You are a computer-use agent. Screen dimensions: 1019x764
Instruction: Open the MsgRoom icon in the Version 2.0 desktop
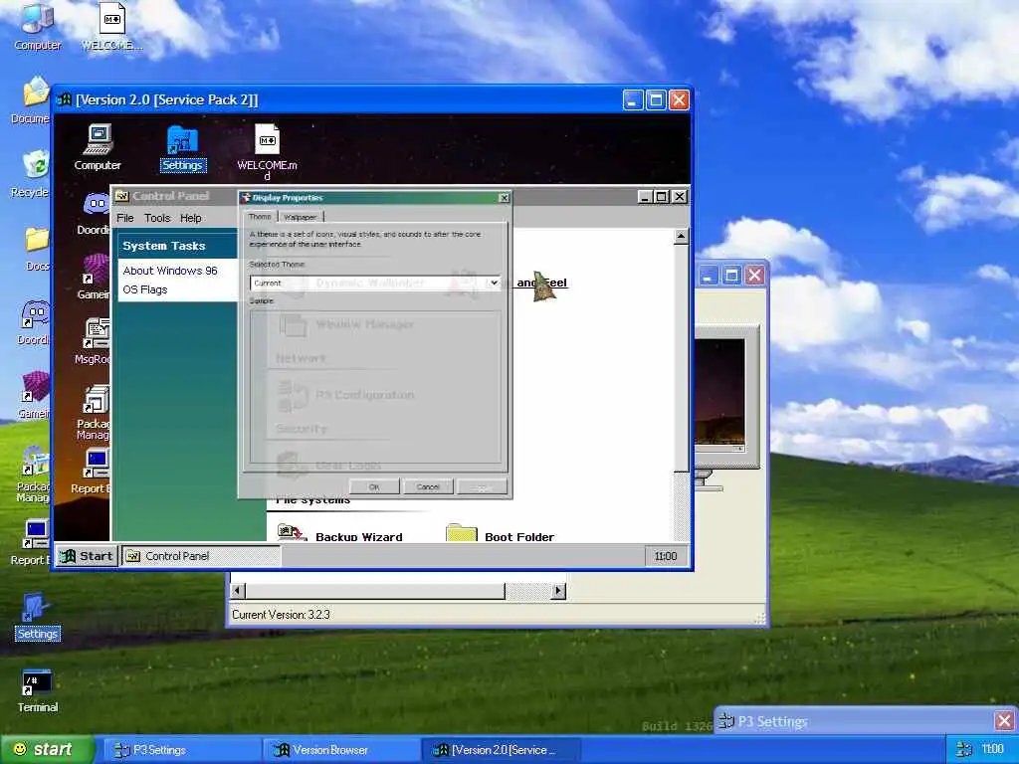(95, 340)
